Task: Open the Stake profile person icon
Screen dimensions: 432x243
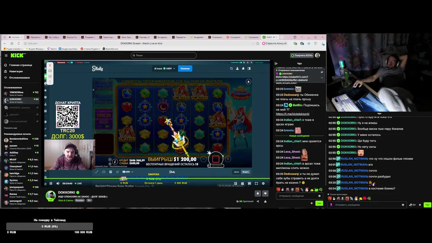Action: click(237, 69)
